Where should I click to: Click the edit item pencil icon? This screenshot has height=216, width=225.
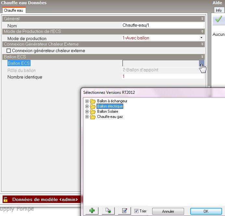124,211
